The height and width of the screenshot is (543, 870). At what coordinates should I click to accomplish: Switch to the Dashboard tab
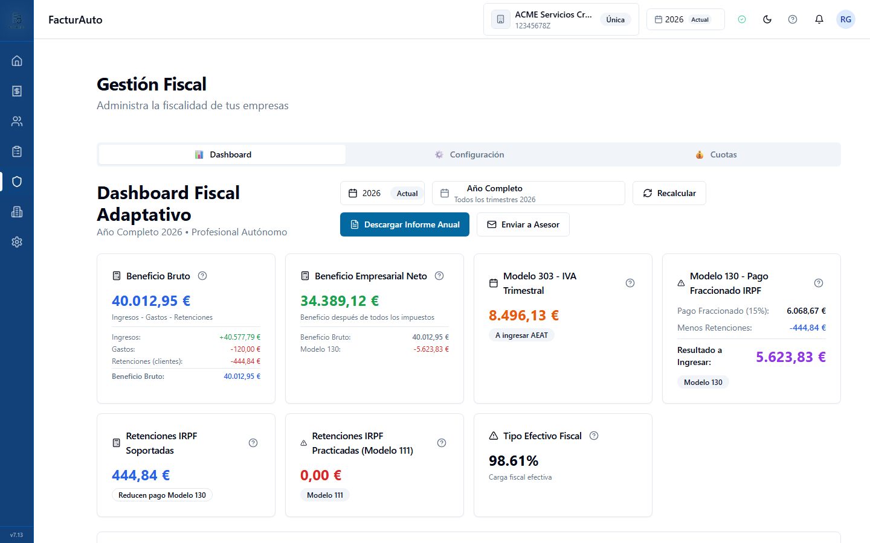(222, 154)
